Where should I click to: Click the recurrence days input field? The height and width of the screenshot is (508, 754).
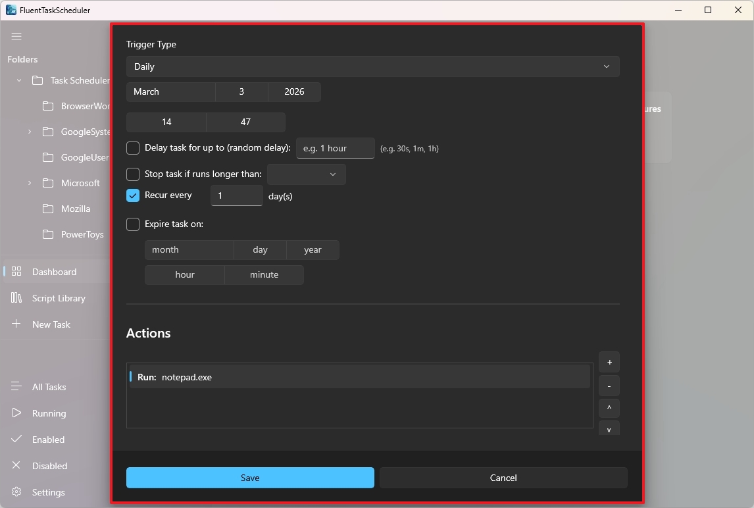(x=236, y=195)
